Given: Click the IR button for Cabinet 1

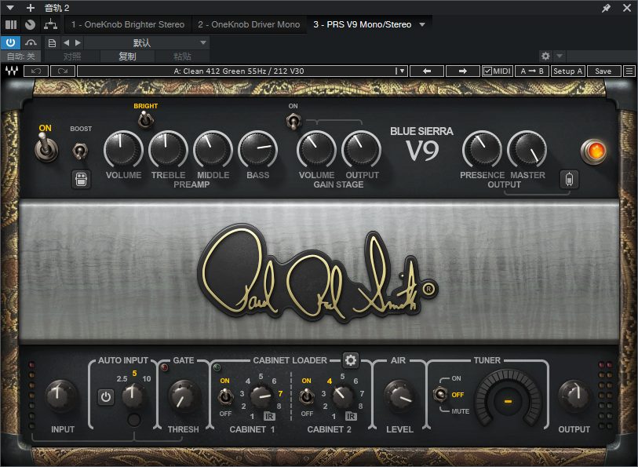Looking at the screenshot, I should [269, 416].
